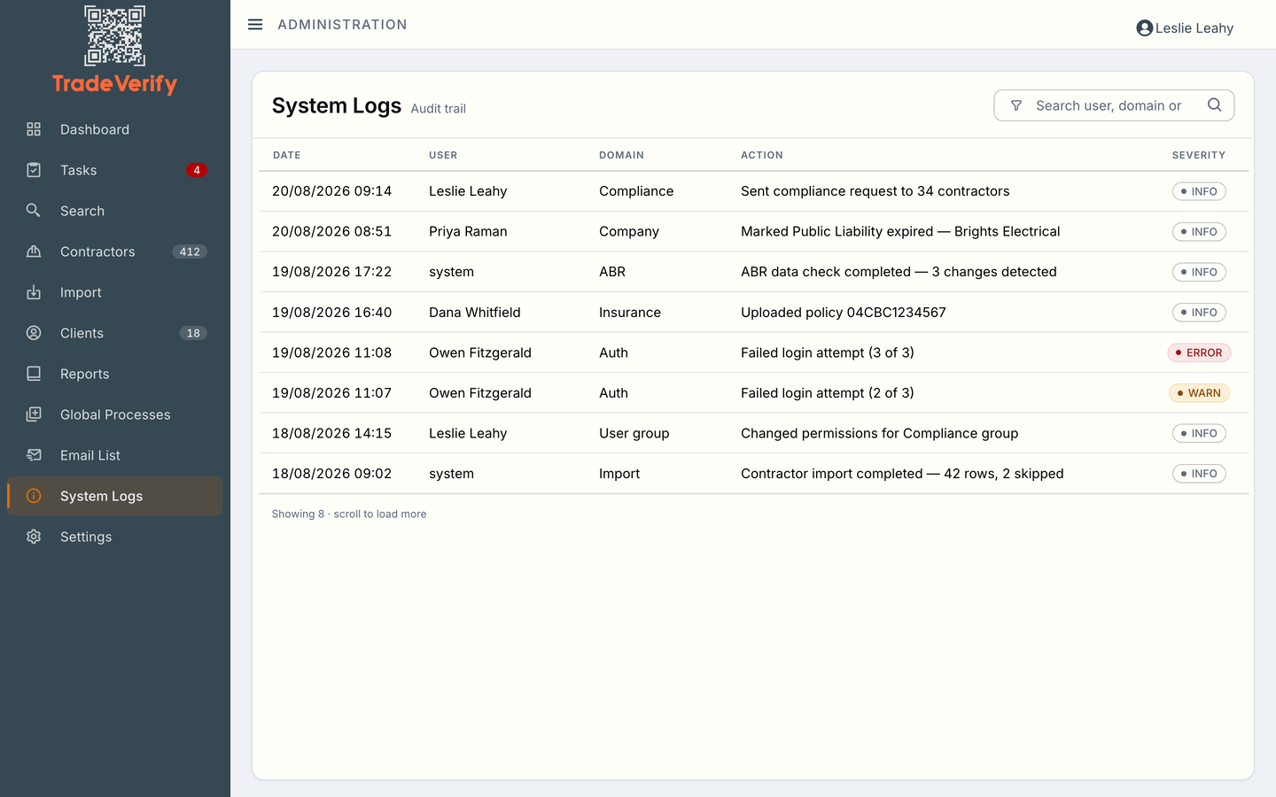Image resolution: width=1276 pixels, height=797 pixels.
Task: Click the Contractors hard hat icon
Action: coord(34,251)
